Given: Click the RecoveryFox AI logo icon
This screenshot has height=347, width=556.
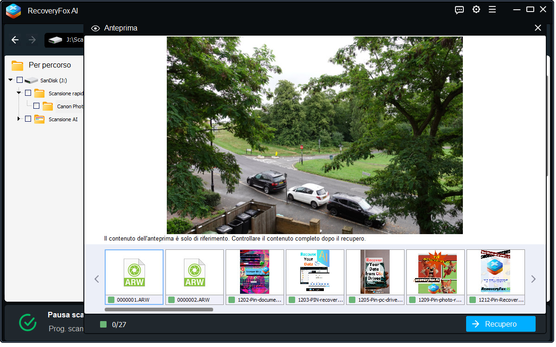Looking at the screenshot, I should coord(13,11).
